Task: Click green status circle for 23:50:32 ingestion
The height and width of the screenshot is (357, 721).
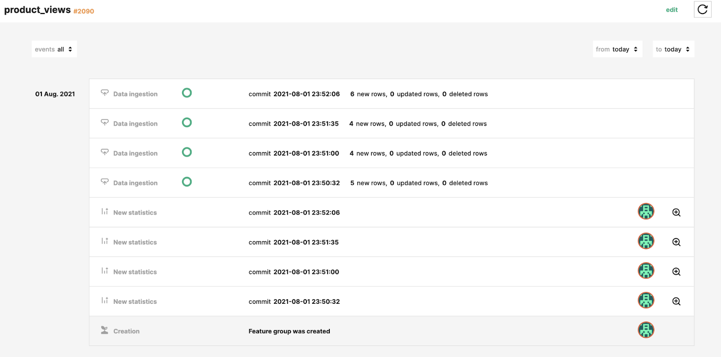Action: 187,182
